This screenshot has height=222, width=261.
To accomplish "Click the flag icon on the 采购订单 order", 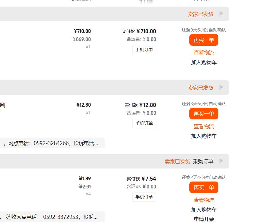I will (221, 161).
